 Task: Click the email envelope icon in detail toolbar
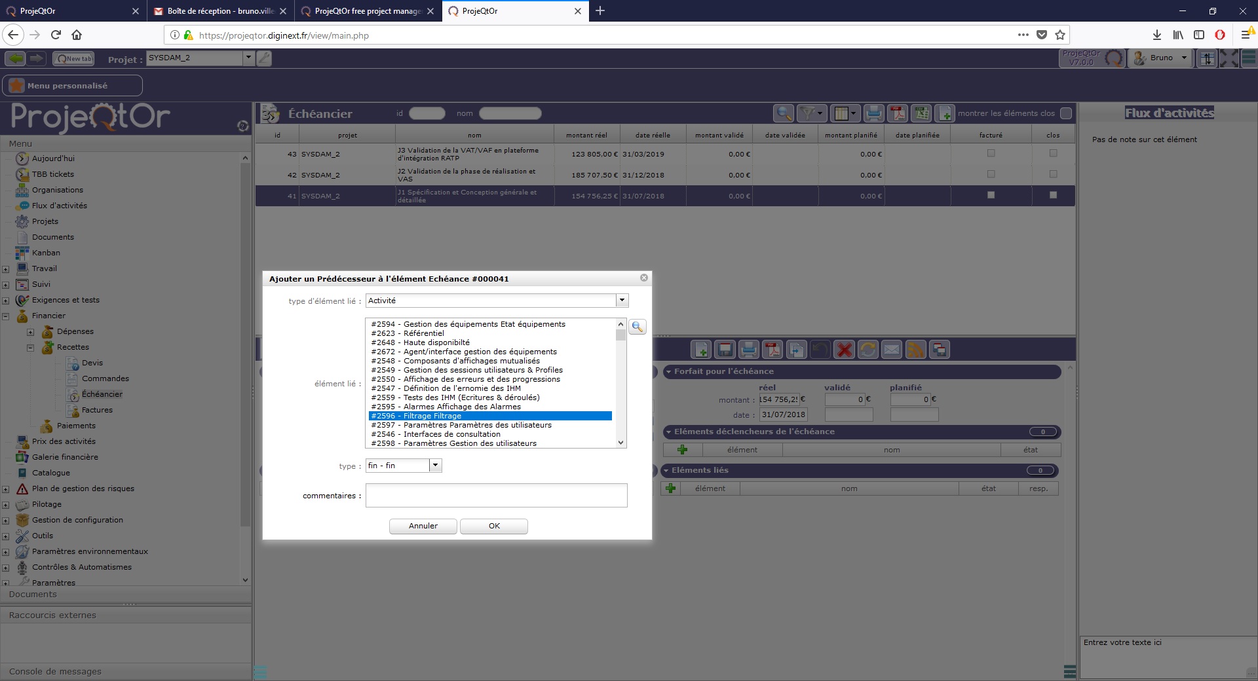tap(892, 350)
